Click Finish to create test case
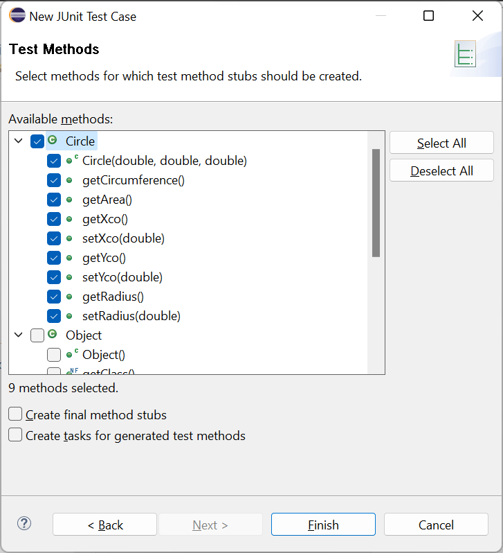This screenshot has width=503, height=553. (x=323, y=525)
